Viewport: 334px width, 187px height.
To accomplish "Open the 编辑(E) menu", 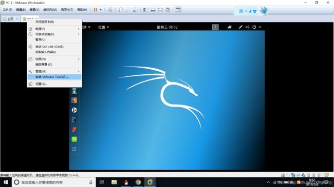I will click(21, 10).
